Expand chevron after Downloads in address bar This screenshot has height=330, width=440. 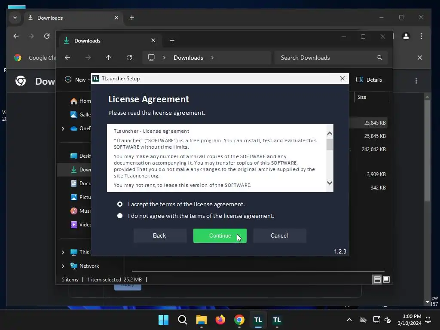coord(212,58)
